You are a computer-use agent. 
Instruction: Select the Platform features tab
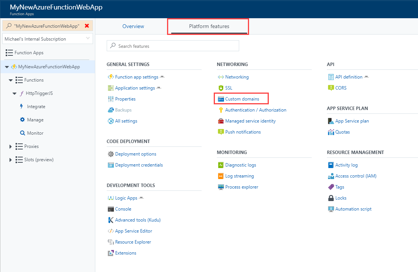click(x=209, y=26)
